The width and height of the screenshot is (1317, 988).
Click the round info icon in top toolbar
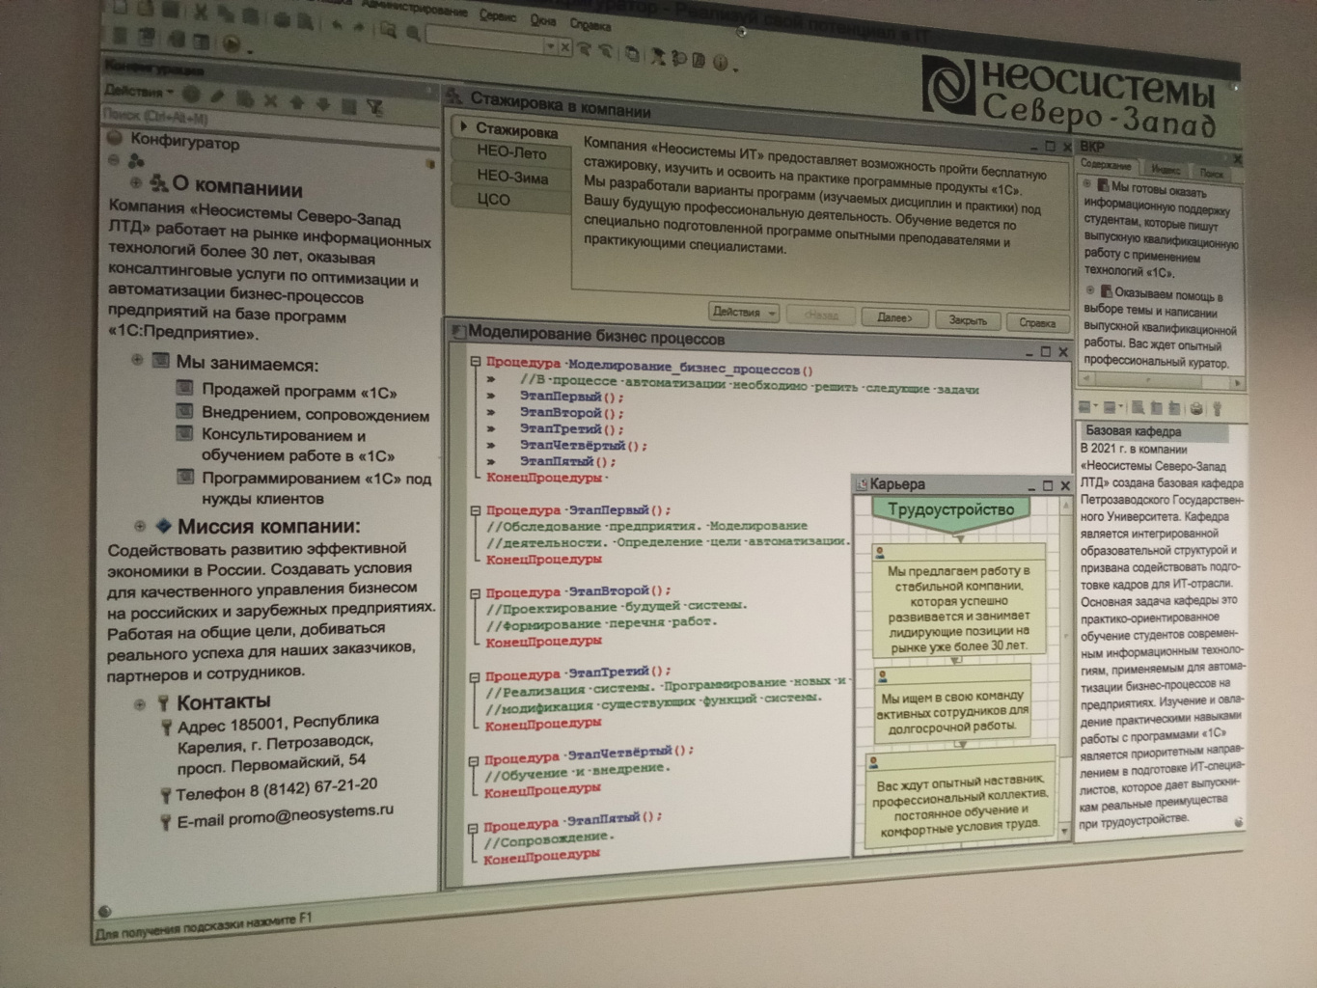(x=720, y=63)
